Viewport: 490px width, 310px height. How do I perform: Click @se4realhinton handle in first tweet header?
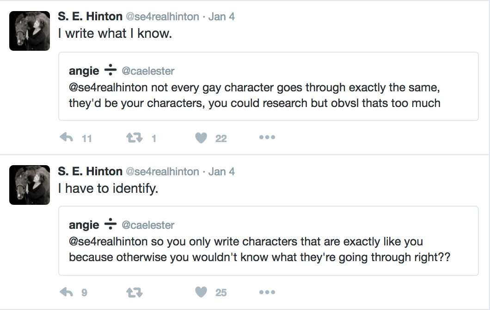pyautogui.click(x=163, y=17)
